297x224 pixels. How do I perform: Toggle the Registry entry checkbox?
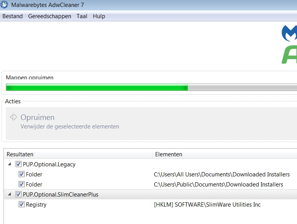[22, 204]
